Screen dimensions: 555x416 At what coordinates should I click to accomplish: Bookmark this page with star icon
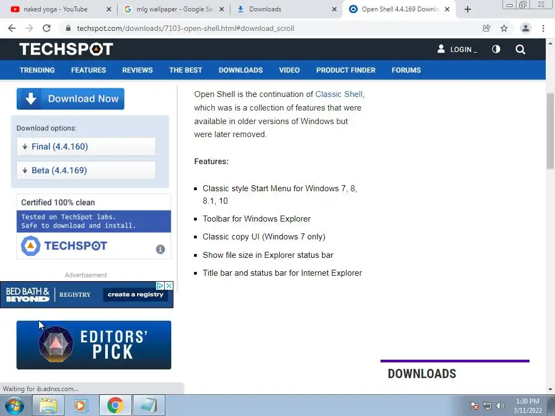pyautogui.click(x=504, y=28)
